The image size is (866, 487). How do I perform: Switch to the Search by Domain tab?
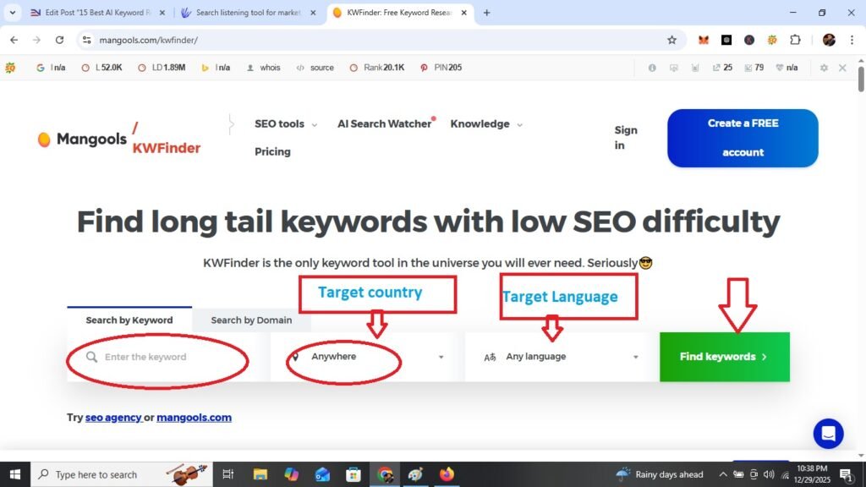point(250,320)
